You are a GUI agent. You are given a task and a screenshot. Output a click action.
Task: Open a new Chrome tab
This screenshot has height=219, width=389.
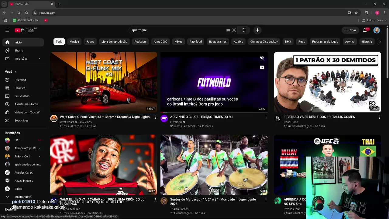(x=59, y=4)
